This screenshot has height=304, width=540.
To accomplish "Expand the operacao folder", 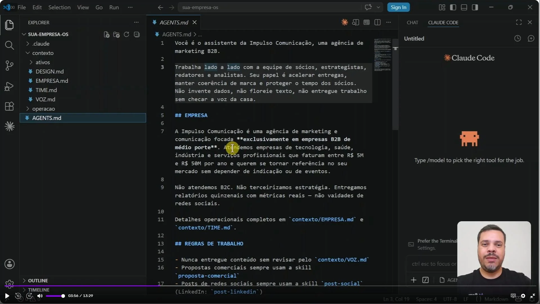I will [44, 109].
